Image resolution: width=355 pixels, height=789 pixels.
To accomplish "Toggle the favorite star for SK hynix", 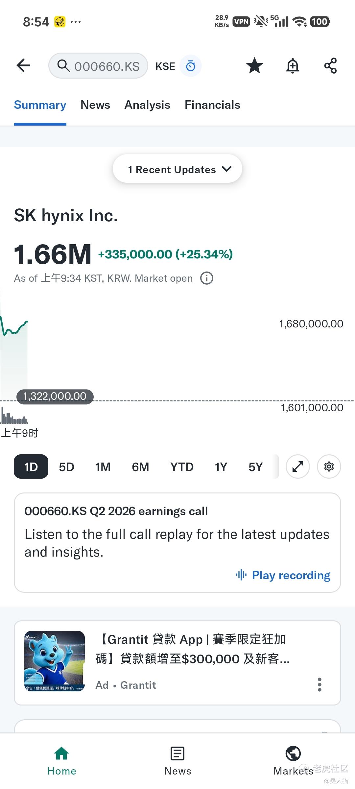I will (254, 66).
